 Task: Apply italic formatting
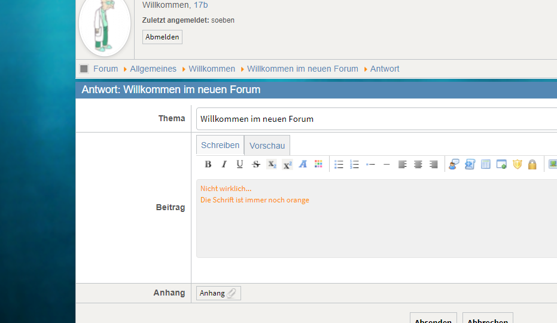pyautogui.click(x=224, y=164)
